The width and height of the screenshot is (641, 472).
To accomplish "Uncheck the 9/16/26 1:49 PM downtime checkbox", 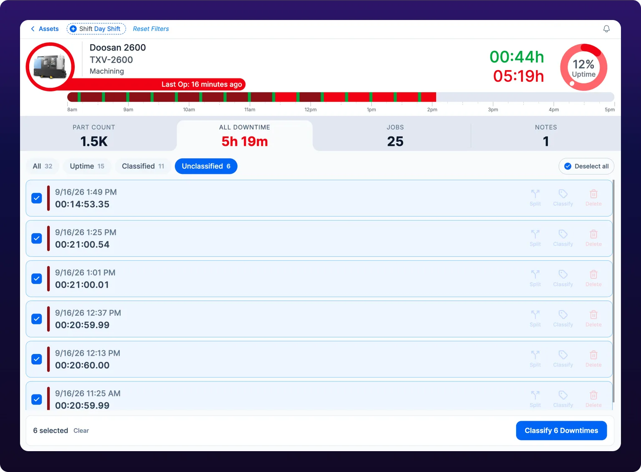I will 37,198.
